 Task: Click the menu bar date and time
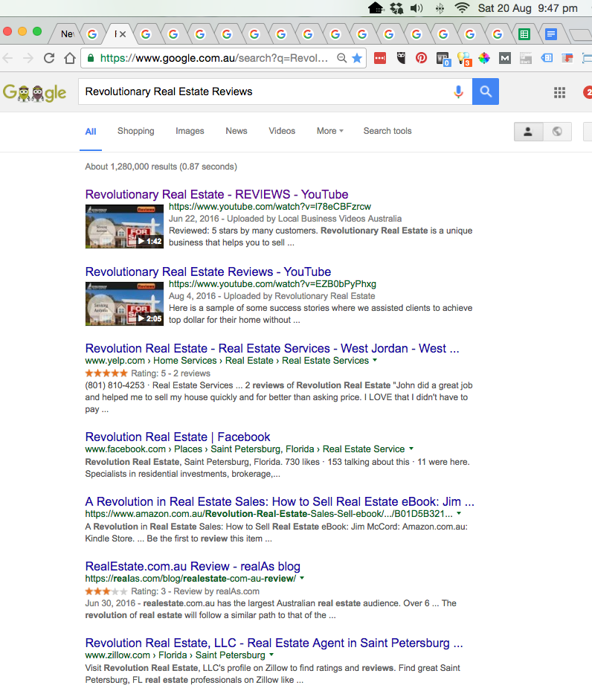point(527,8)
